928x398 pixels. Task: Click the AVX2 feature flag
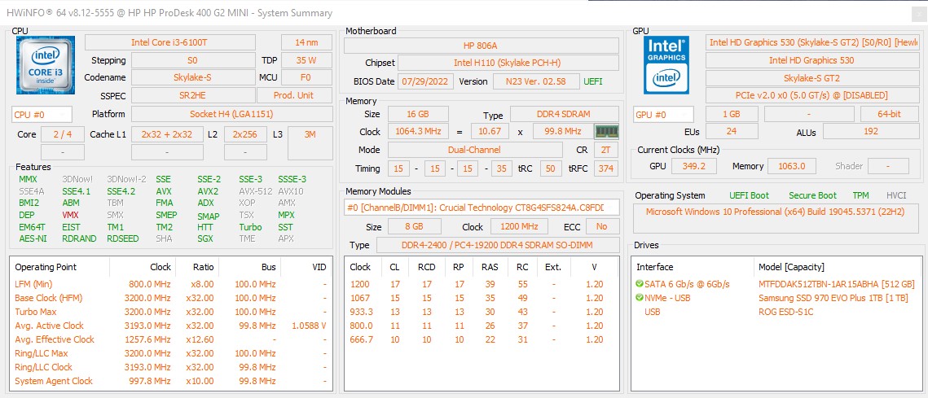coord(208,191)
